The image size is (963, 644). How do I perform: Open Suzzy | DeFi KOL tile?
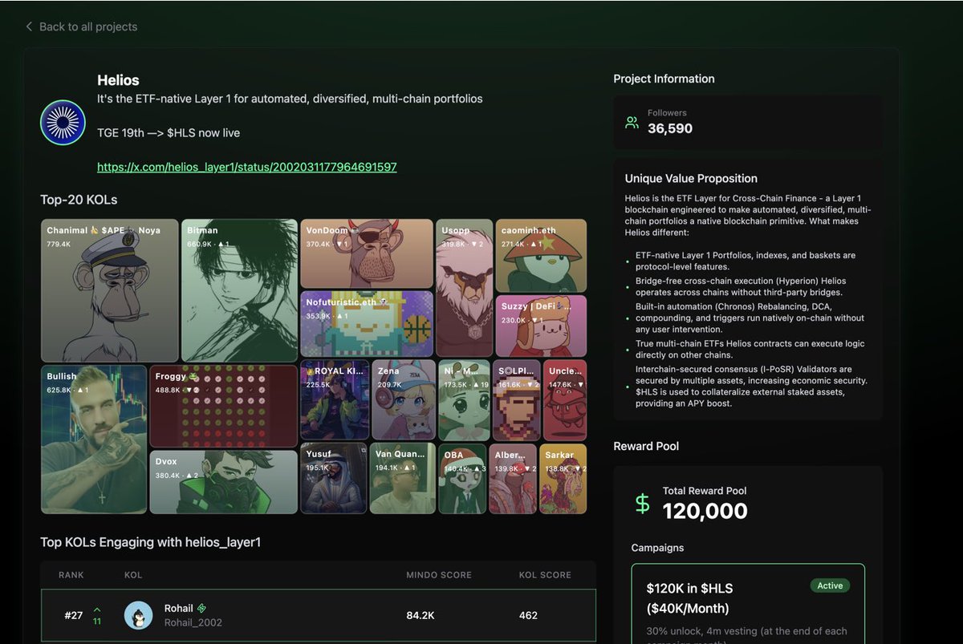click(x=541, y=326)
